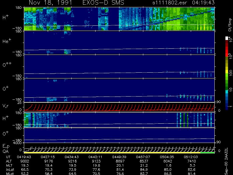Click InLat value '82.6'

pos(192,169)
